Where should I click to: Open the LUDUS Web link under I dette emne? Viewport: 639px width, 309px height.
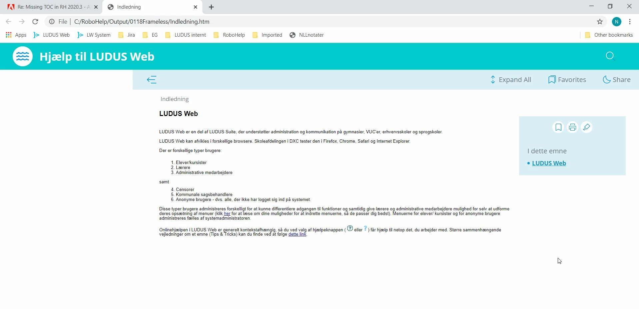point(549,163)
